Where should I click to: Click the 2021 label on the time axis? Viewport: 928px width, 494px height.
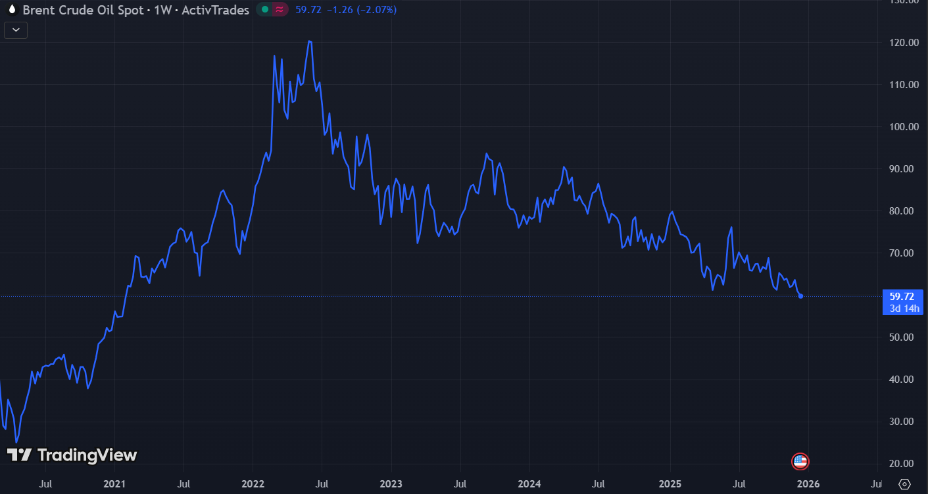(x=114, y=484)
